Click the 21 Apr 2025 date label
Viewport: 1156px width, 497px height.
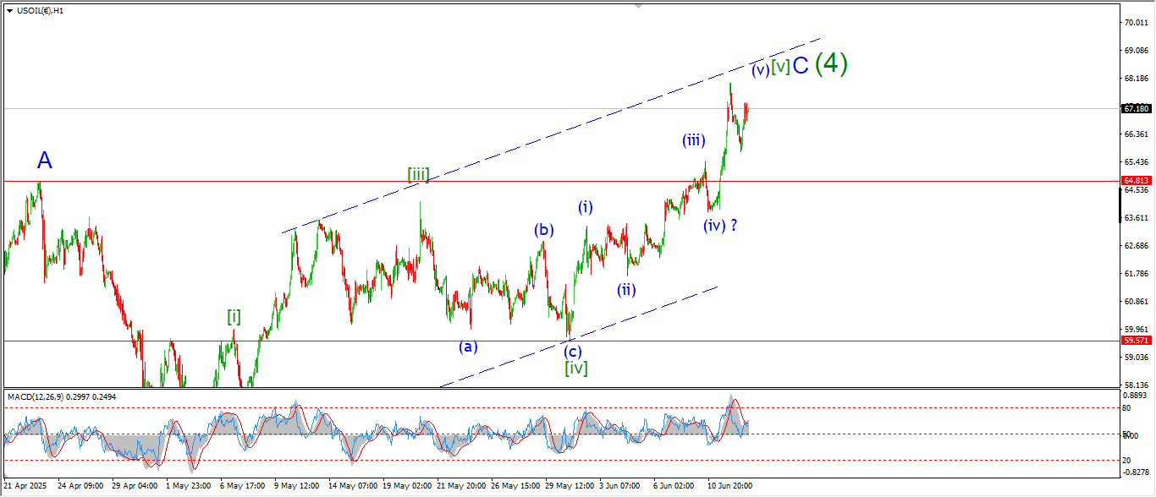27,486
